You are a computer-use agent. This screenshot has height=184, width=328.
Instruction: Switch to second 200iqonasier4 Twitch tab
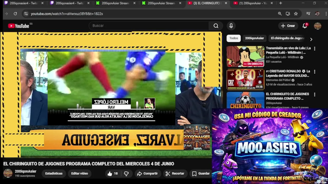click(69, 3)
